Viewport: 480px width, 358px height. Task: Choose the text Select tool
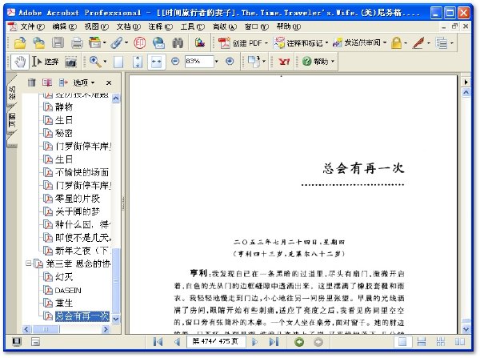click(x=45, y=62)
